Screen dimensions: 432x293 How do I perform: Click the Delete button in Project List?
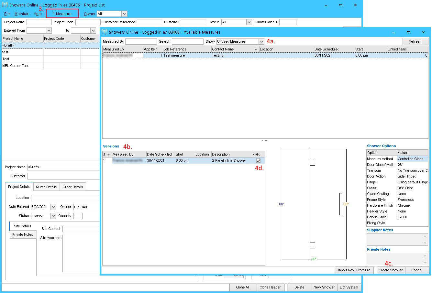point(299,287)
